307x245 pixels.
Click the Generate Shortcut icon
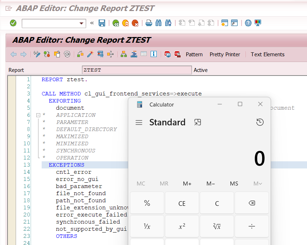tap(234, 23)
